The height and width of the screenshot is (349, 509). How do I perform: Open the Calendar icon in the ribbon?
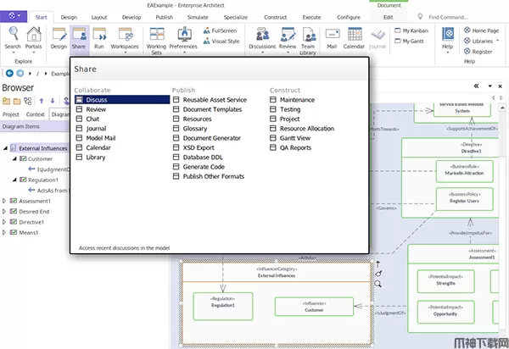click(x=354, y=36)
